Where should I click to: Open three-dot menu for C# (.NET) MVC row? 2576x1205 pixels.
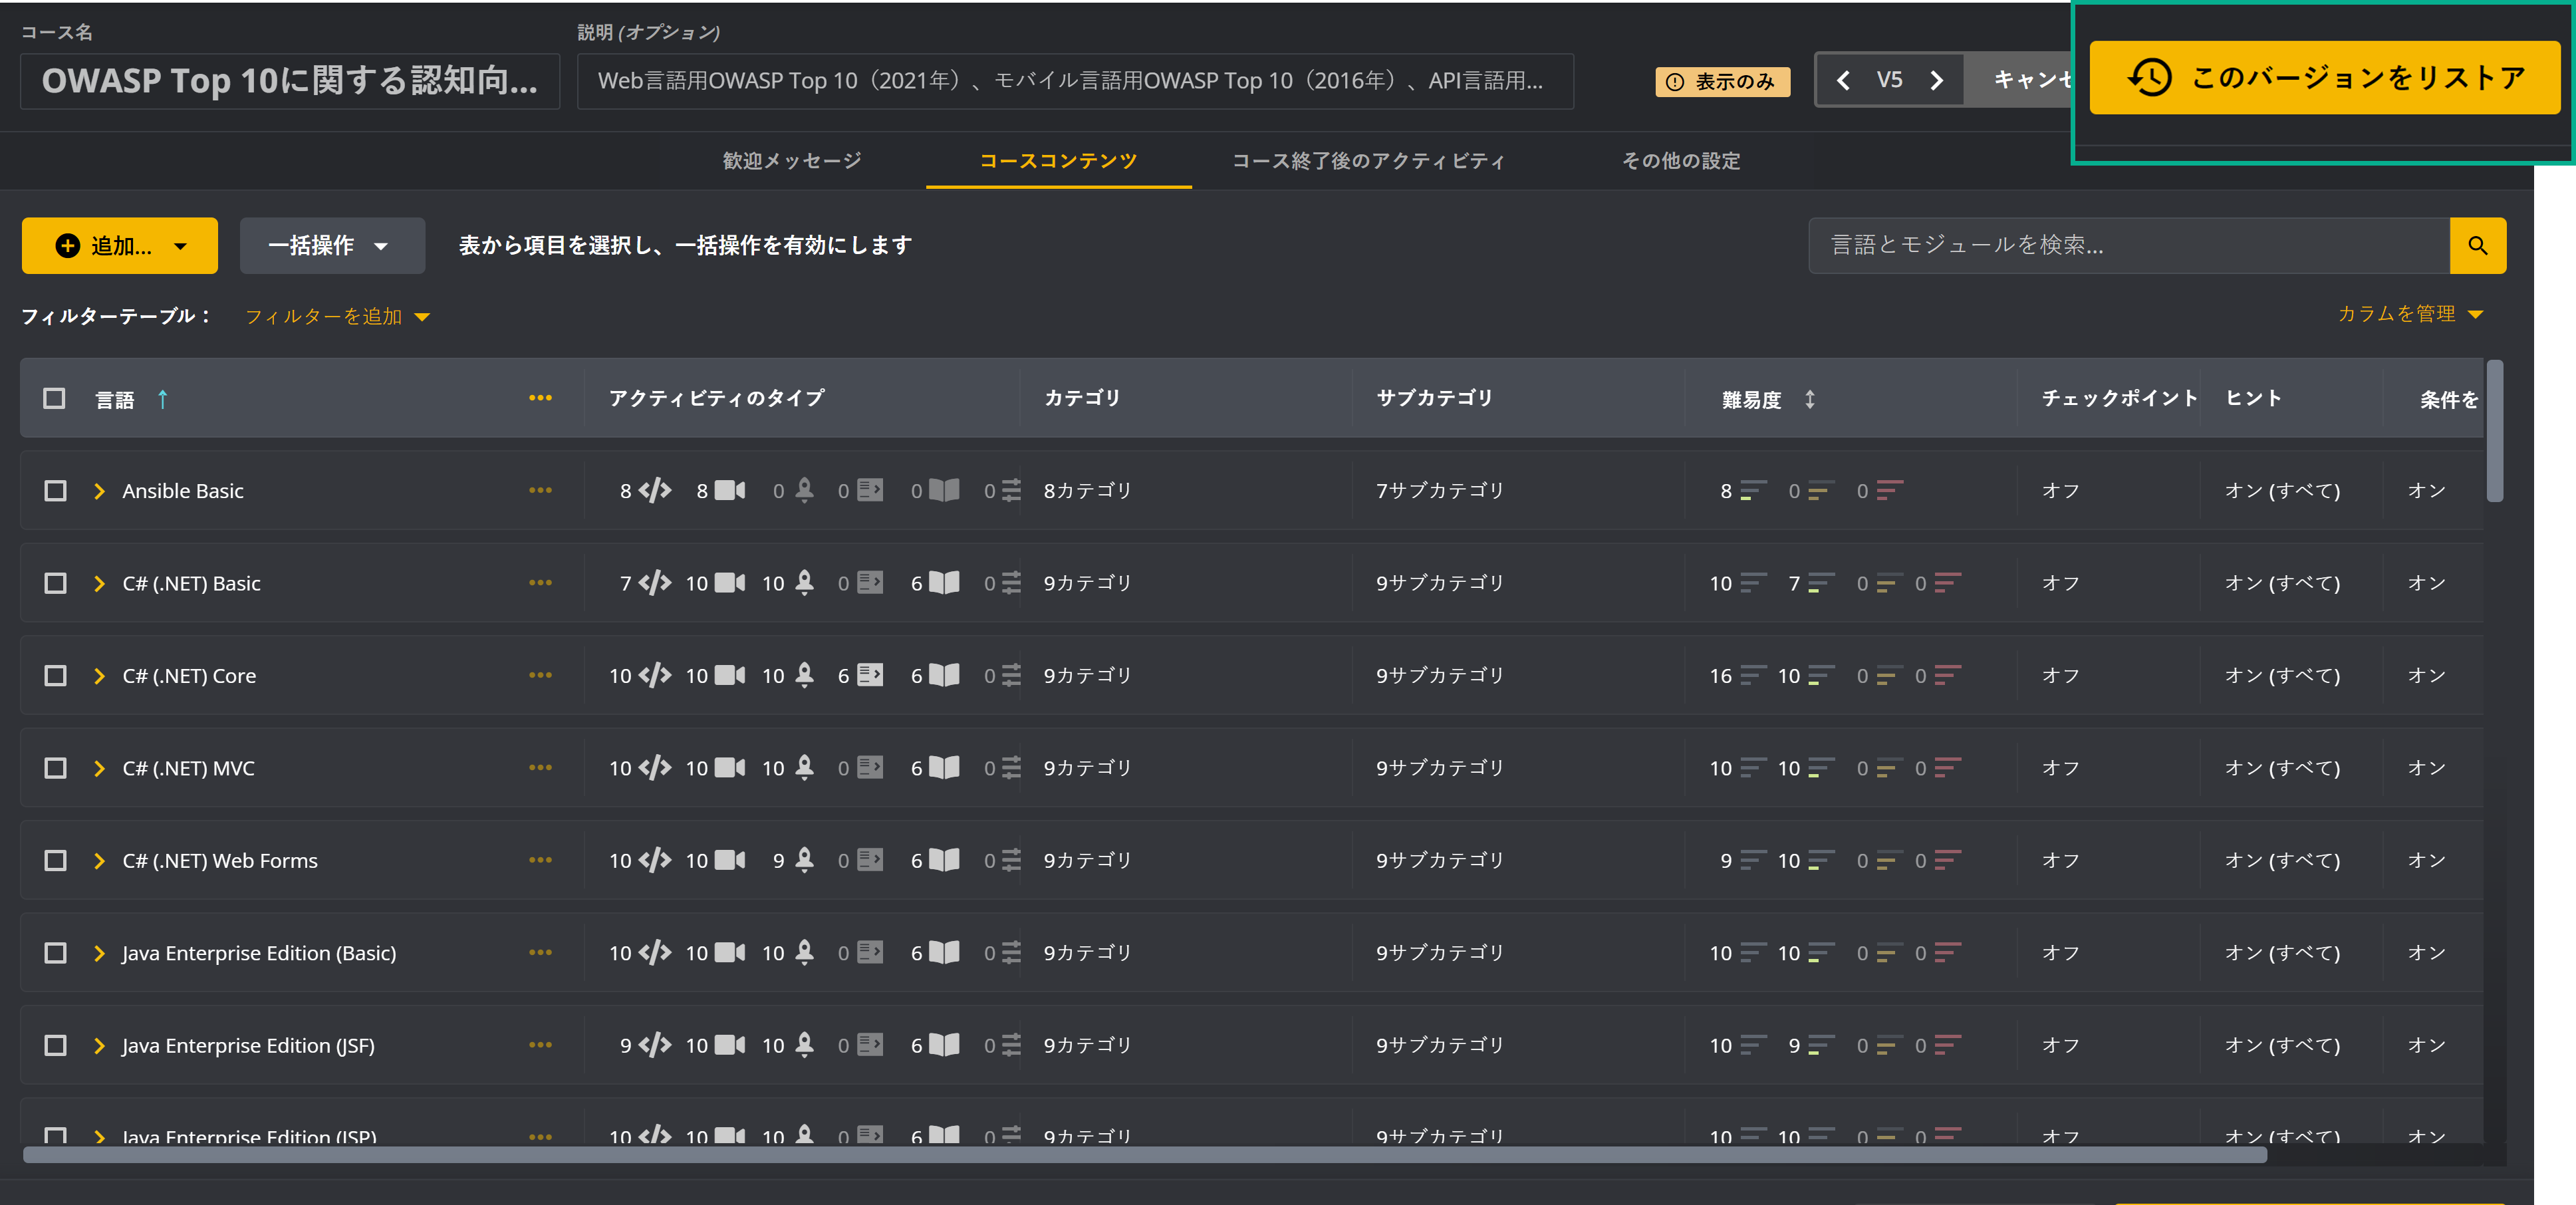(540, 767)
